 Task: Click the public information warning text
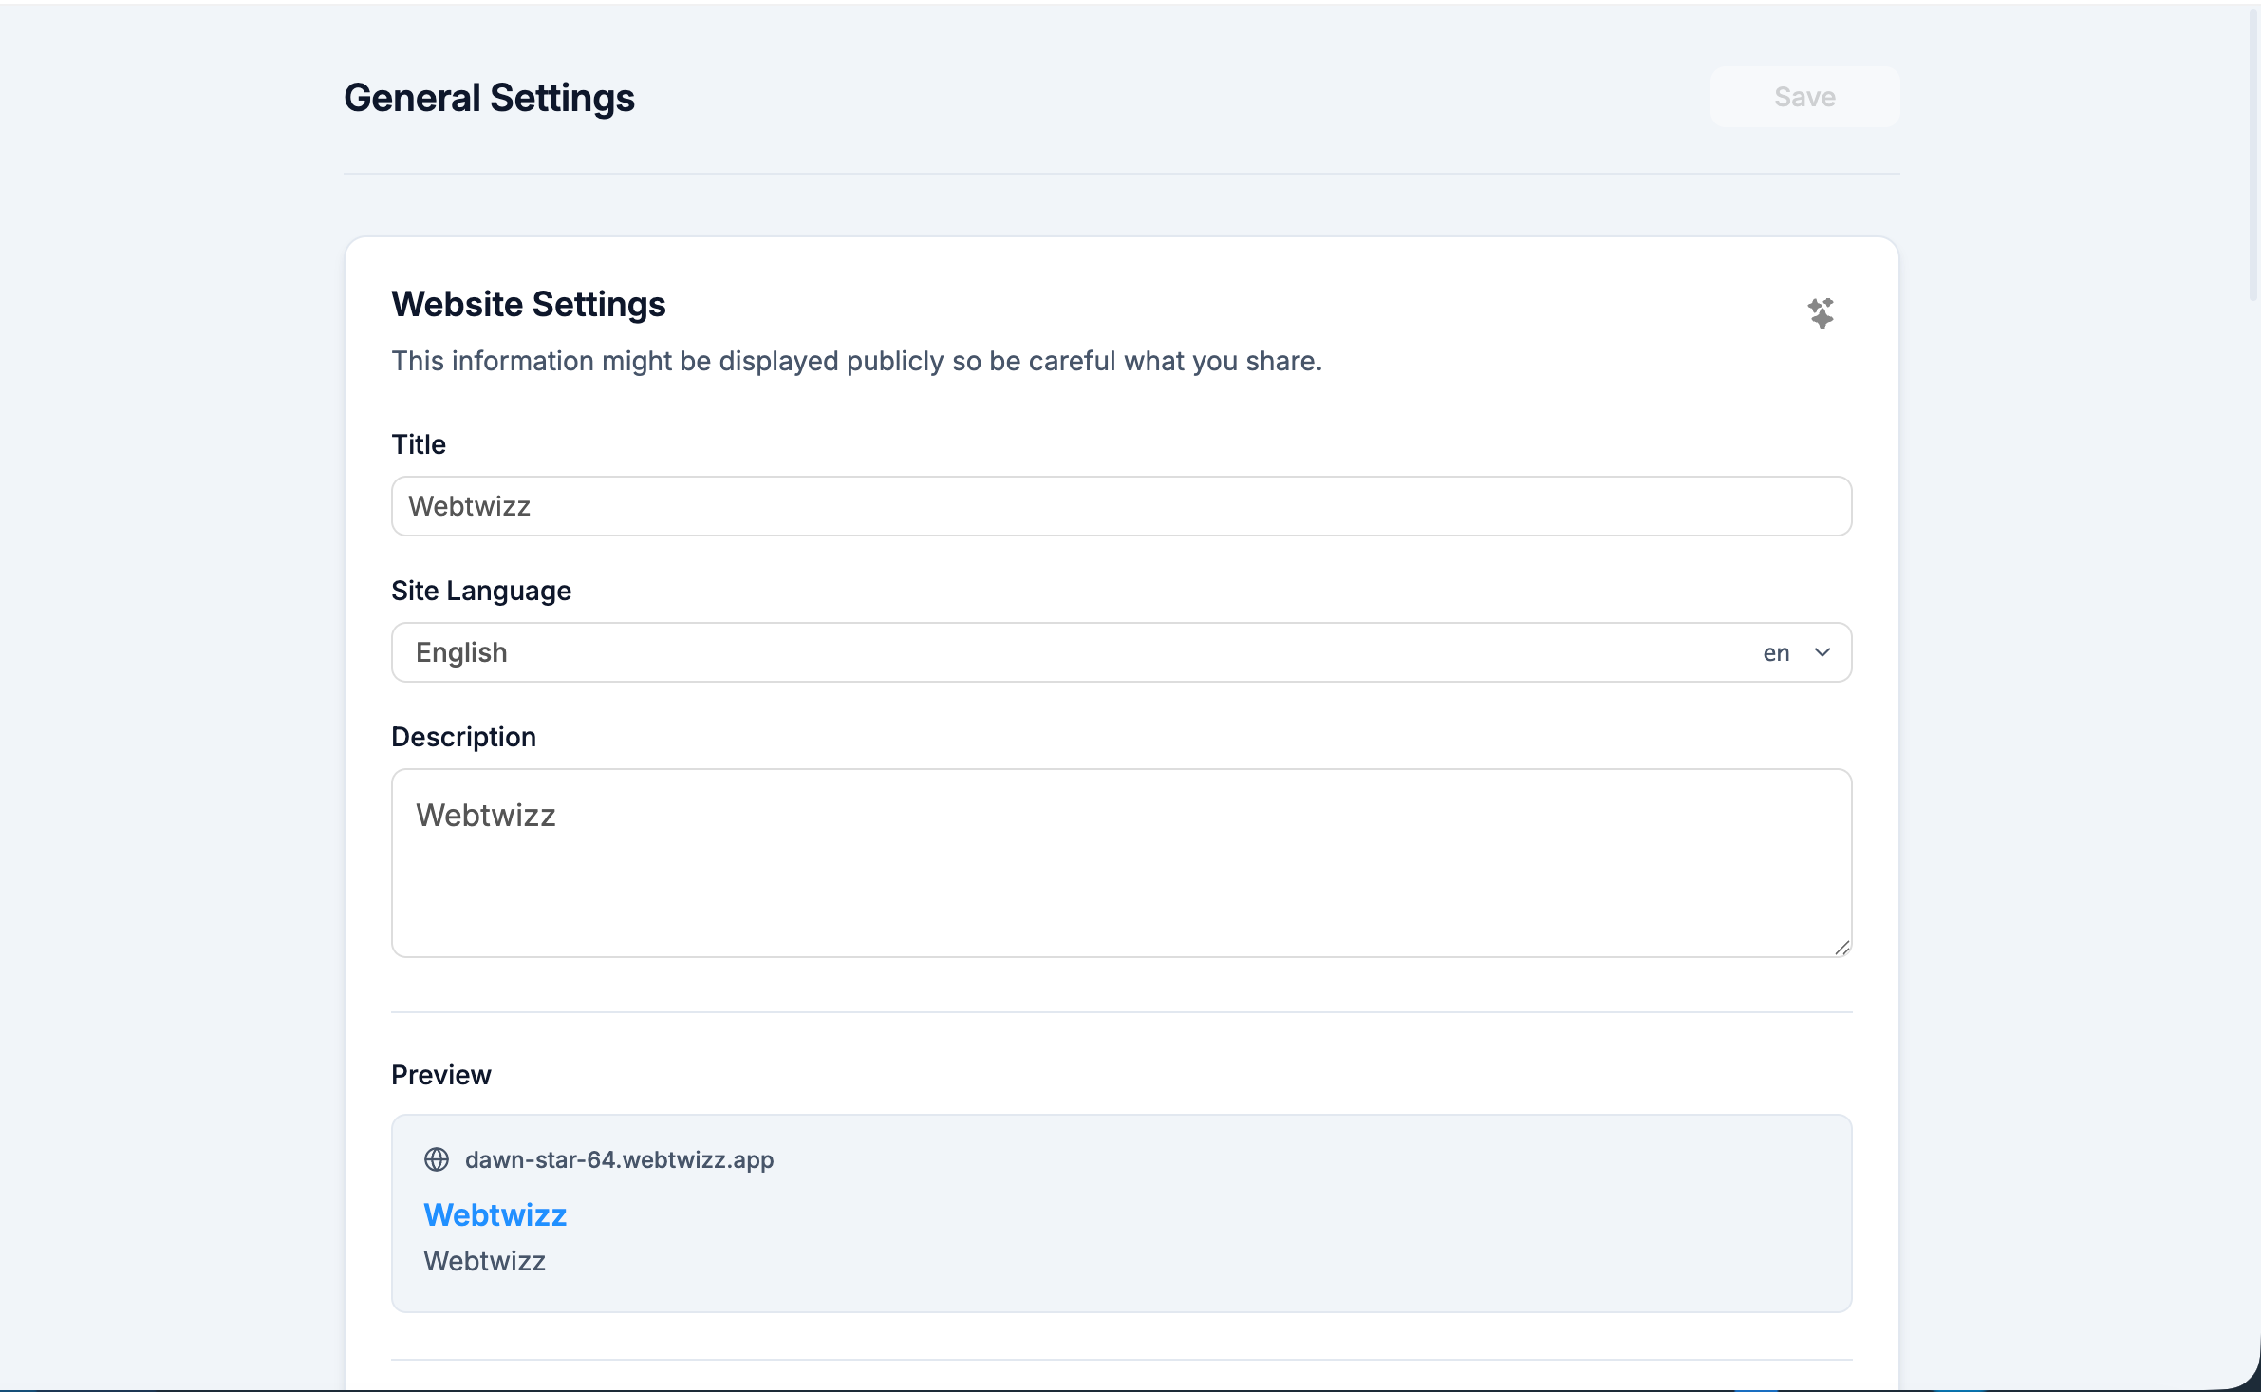pos(856,361)
